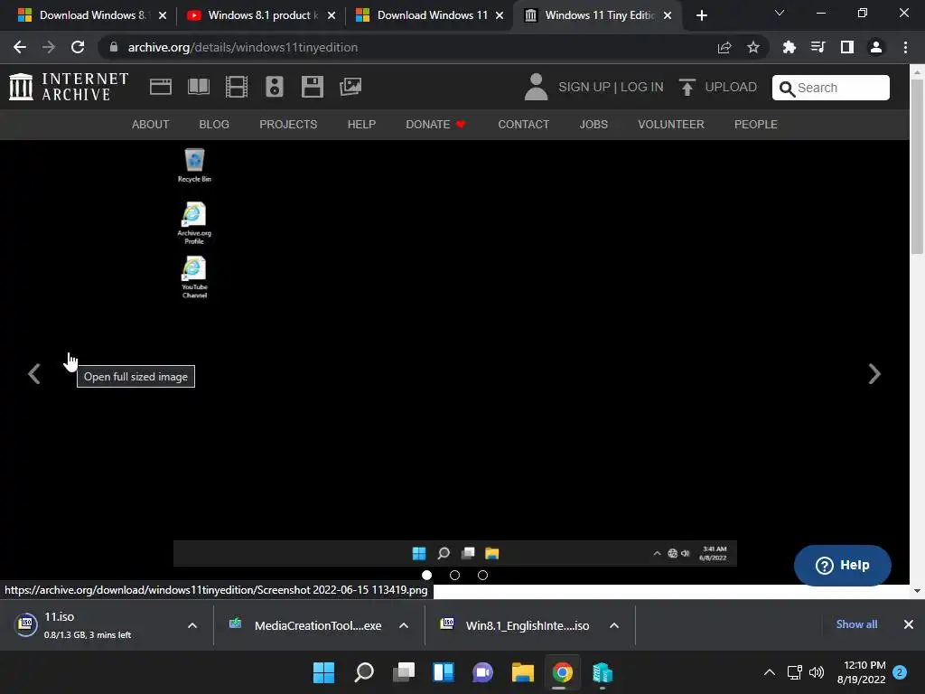Open the ABOUT menu item

(151, 125)
